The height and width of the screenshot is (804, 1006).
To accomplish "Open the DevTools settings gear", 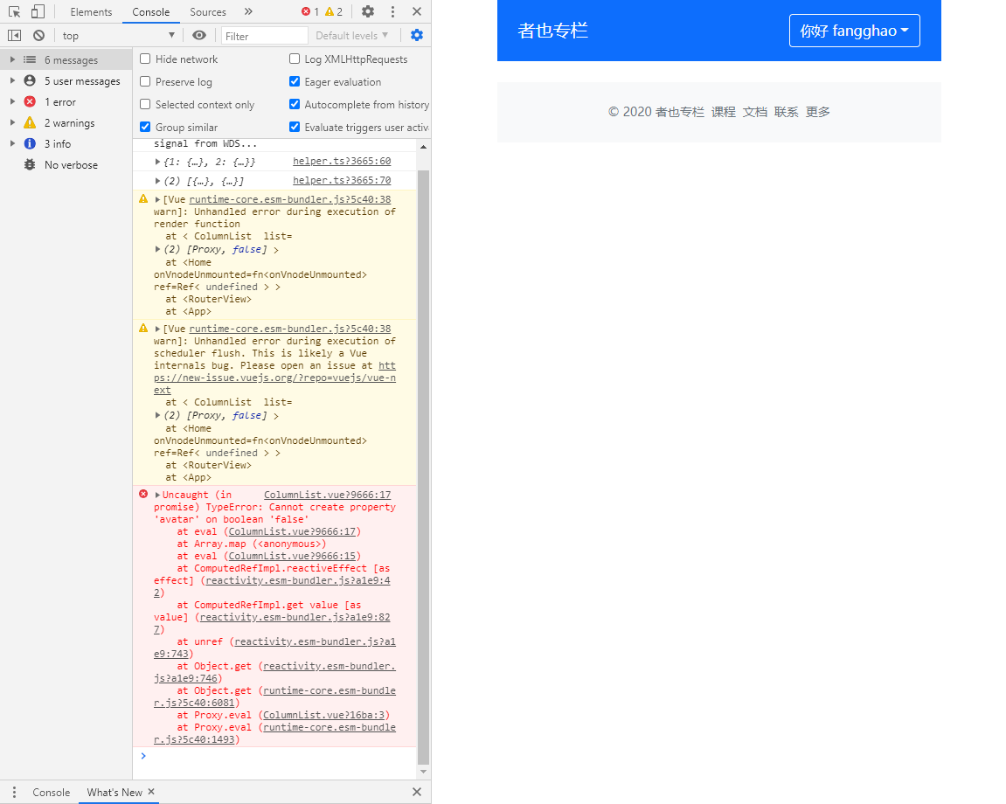I will click(368, 11).
